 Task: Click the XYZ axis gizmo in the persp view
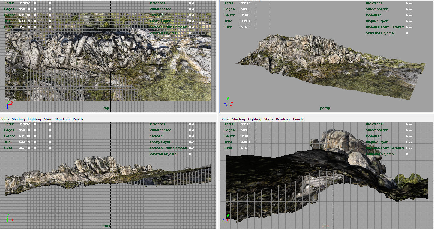[x=228, y=102]
